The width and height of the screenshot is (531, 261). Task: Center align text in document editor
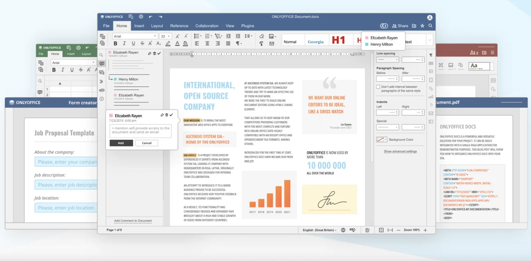click(207, 43)
